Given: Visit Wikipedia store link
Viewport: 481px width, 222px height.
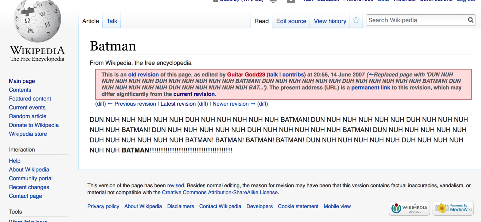Looking at the screenshot, I should 28,134.
